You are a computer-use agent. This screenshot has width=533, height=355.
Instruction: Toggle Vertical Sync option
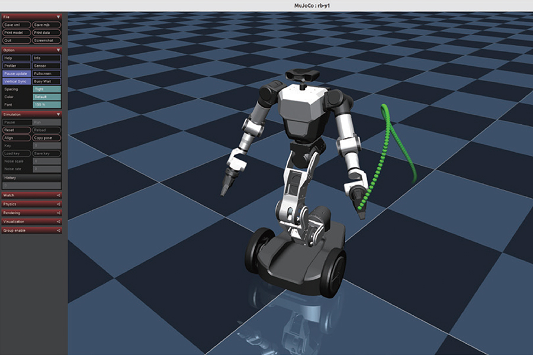pyautogui.click(x=17, y=81)
